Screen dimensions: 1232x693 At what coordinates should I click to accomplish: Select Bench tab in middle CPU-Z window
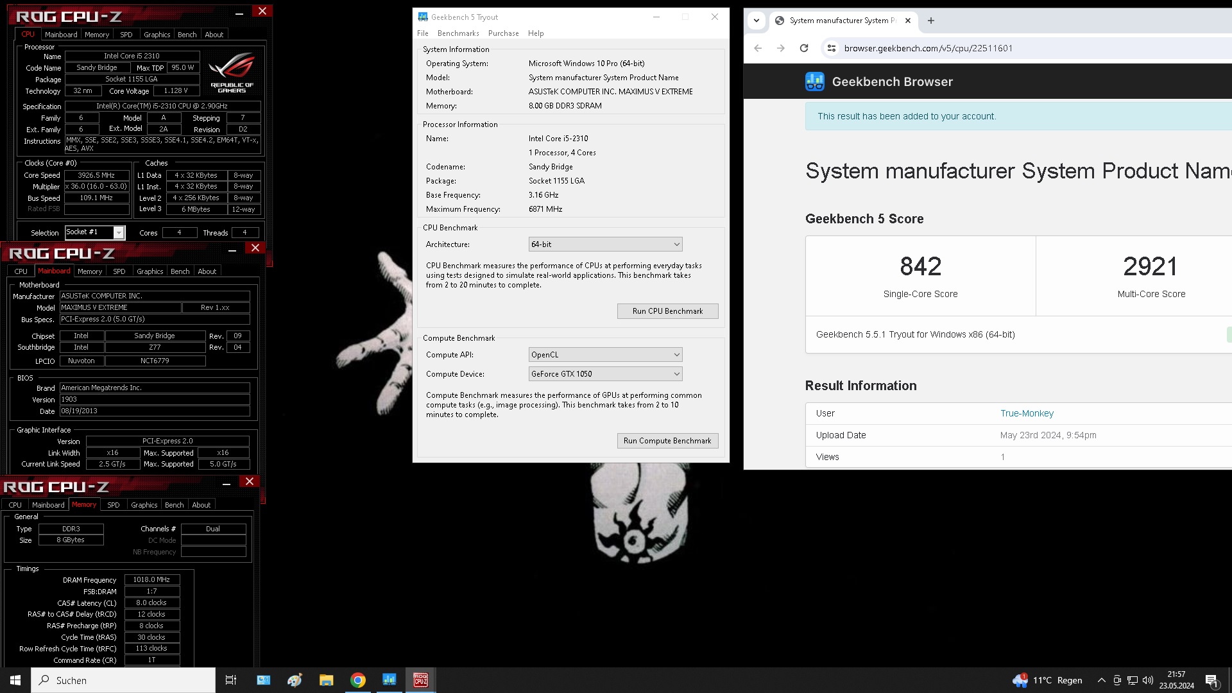pos(180,271)
